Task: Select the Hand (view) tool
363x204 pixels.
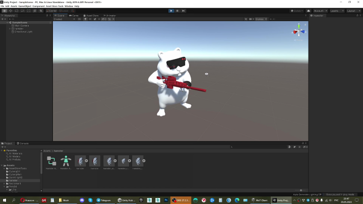Action: pyautogui.click(x=5, y=11)
